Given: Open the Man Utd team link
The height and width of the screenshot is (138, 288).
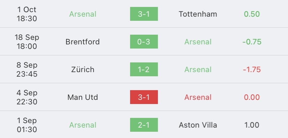Looking at the screenshot, I should tap(83, 97).
